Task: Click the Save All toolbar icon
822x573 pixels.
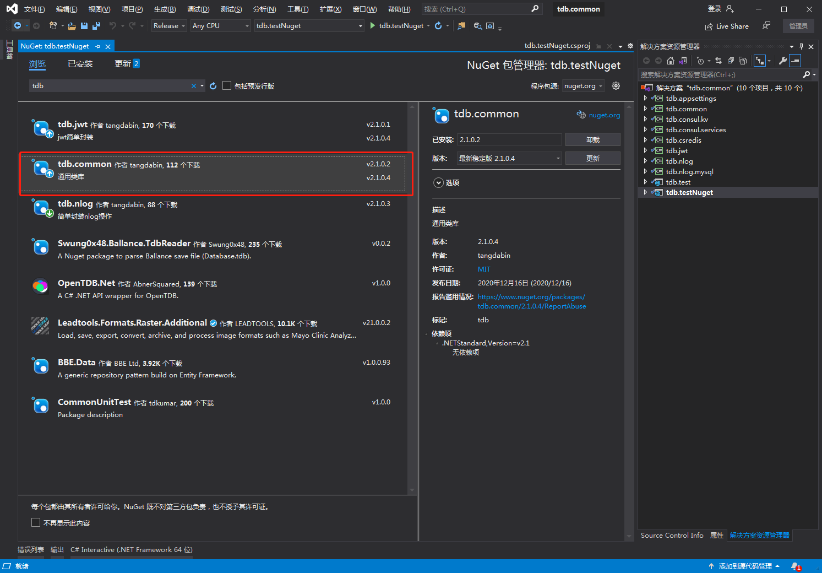Action: [96, 26]
